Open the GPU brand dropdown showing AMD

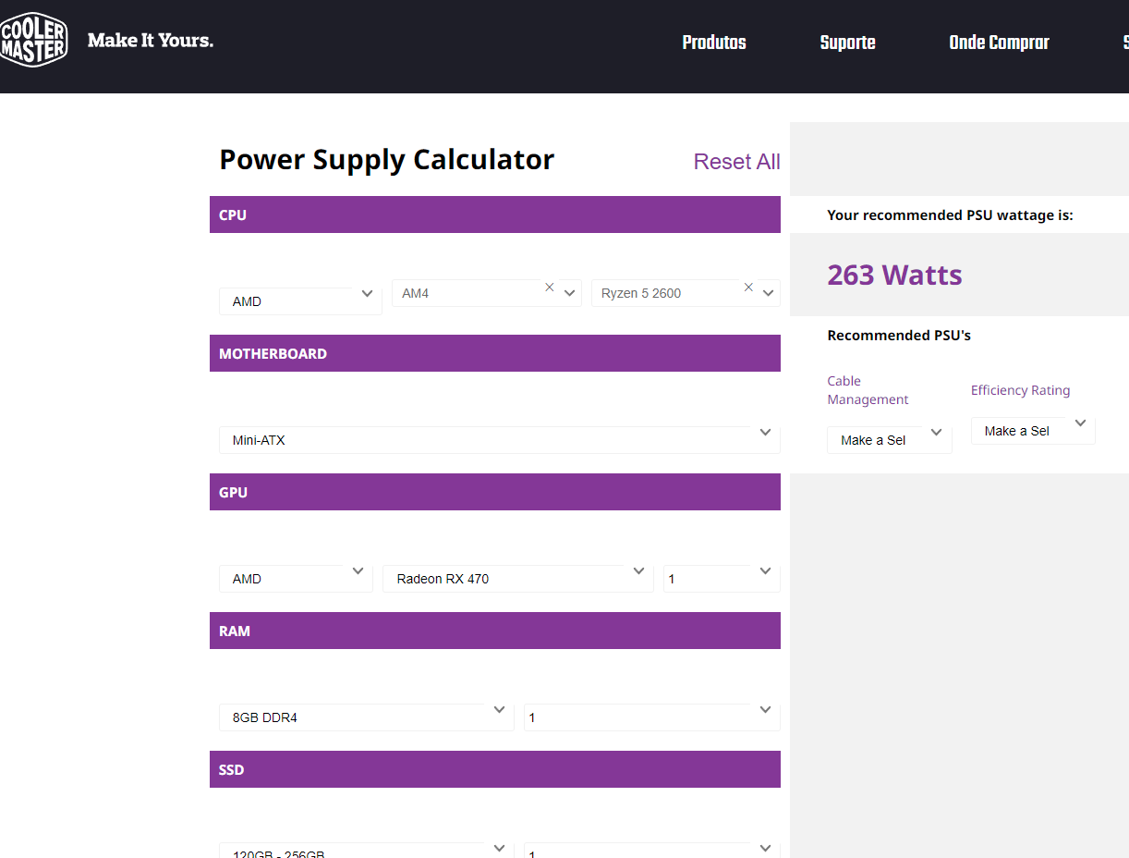click(x=297, y=579)
